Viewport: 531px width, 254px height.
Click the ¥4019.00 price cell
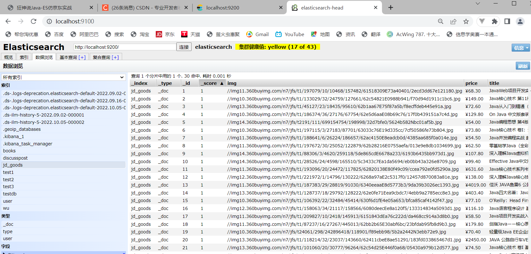pos(475,185)
